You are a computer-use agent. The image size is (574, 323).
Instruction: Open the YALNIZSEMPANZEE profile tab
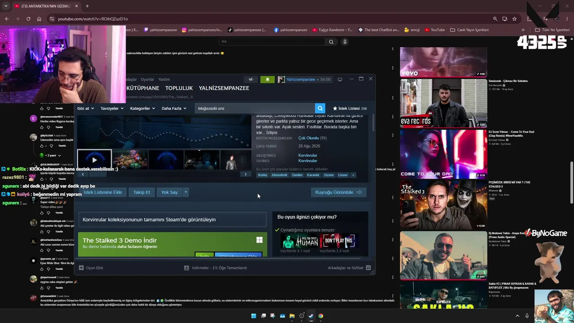(x=224, y=88)
